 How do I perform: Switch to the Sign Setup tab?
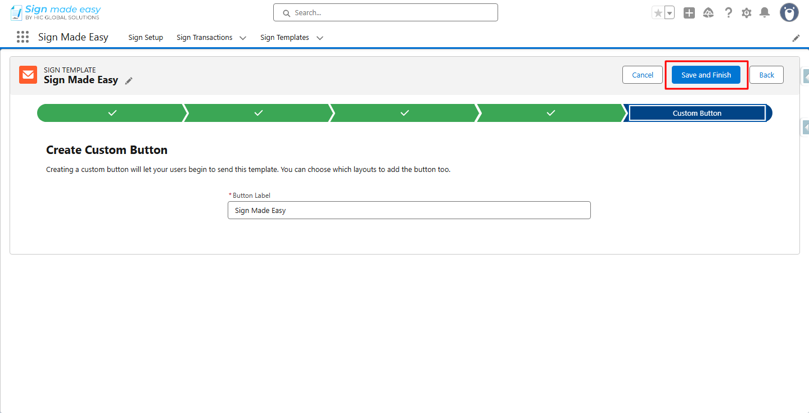145,37
